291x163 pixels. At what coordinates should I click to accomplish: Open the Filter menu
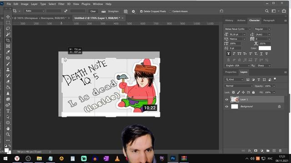61,4
